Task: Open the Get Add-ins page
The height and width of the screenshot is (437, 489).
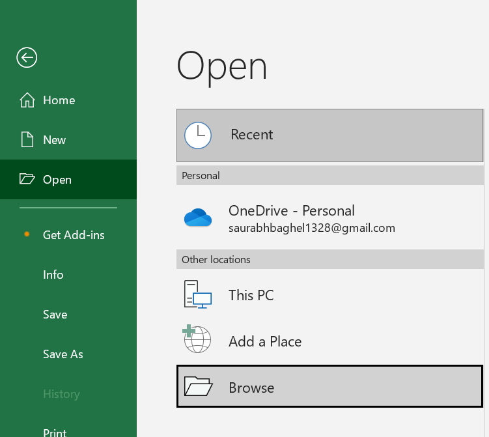Action: tap(74, 234)
